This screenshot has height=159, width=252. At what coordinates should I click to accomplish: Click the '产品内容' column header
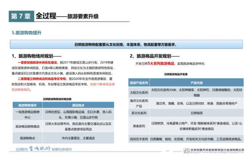[x=197, y=83]
